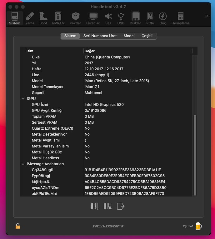215x239 pixels.
Task: Click the vertical scrollbar in table
Action: 195,155
